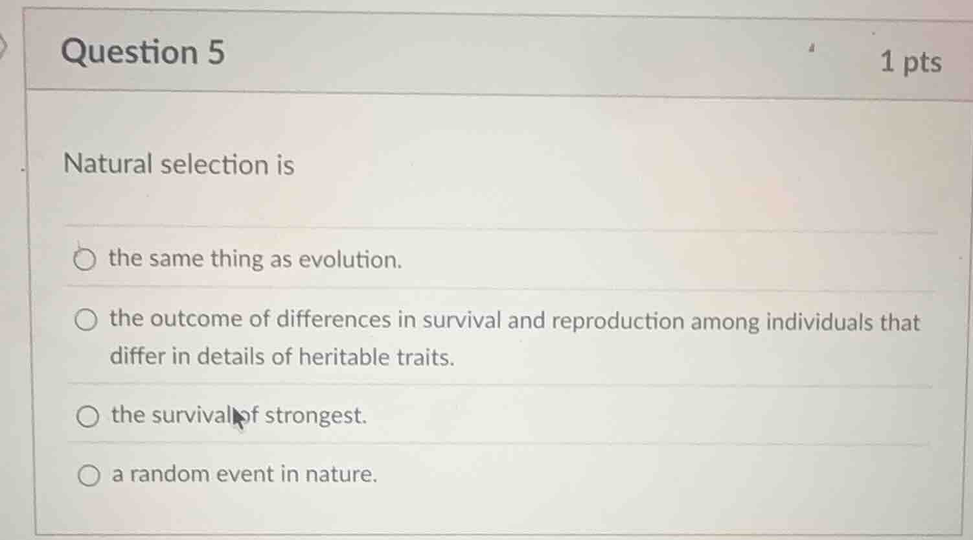Click the 'Question 5' heading

pos(143,53)
